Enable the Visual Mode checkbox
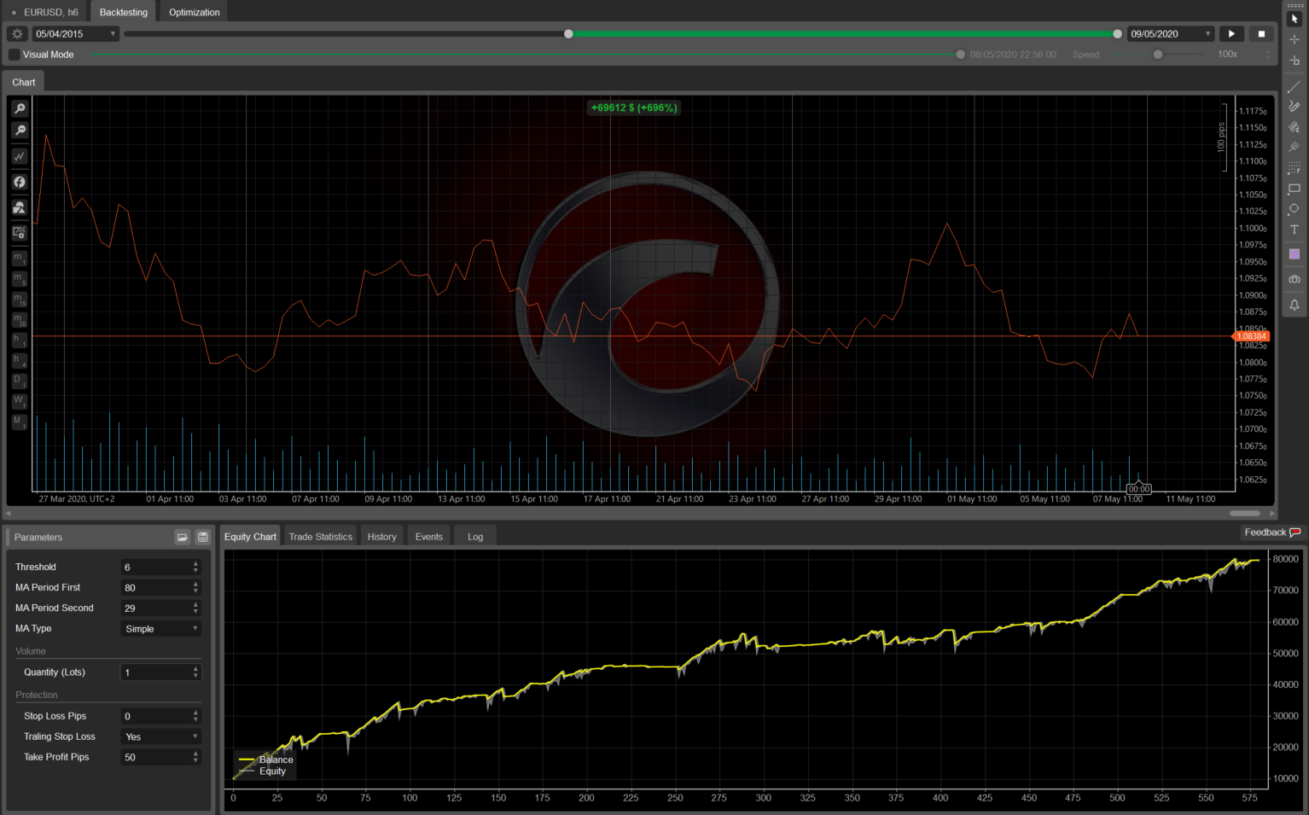The height and width of the screenshot is (815, 1309). pos(15,55)
